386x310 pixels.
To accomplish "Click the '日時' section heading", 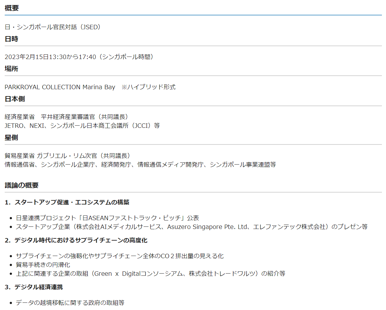I will click(x=11, y=39).
